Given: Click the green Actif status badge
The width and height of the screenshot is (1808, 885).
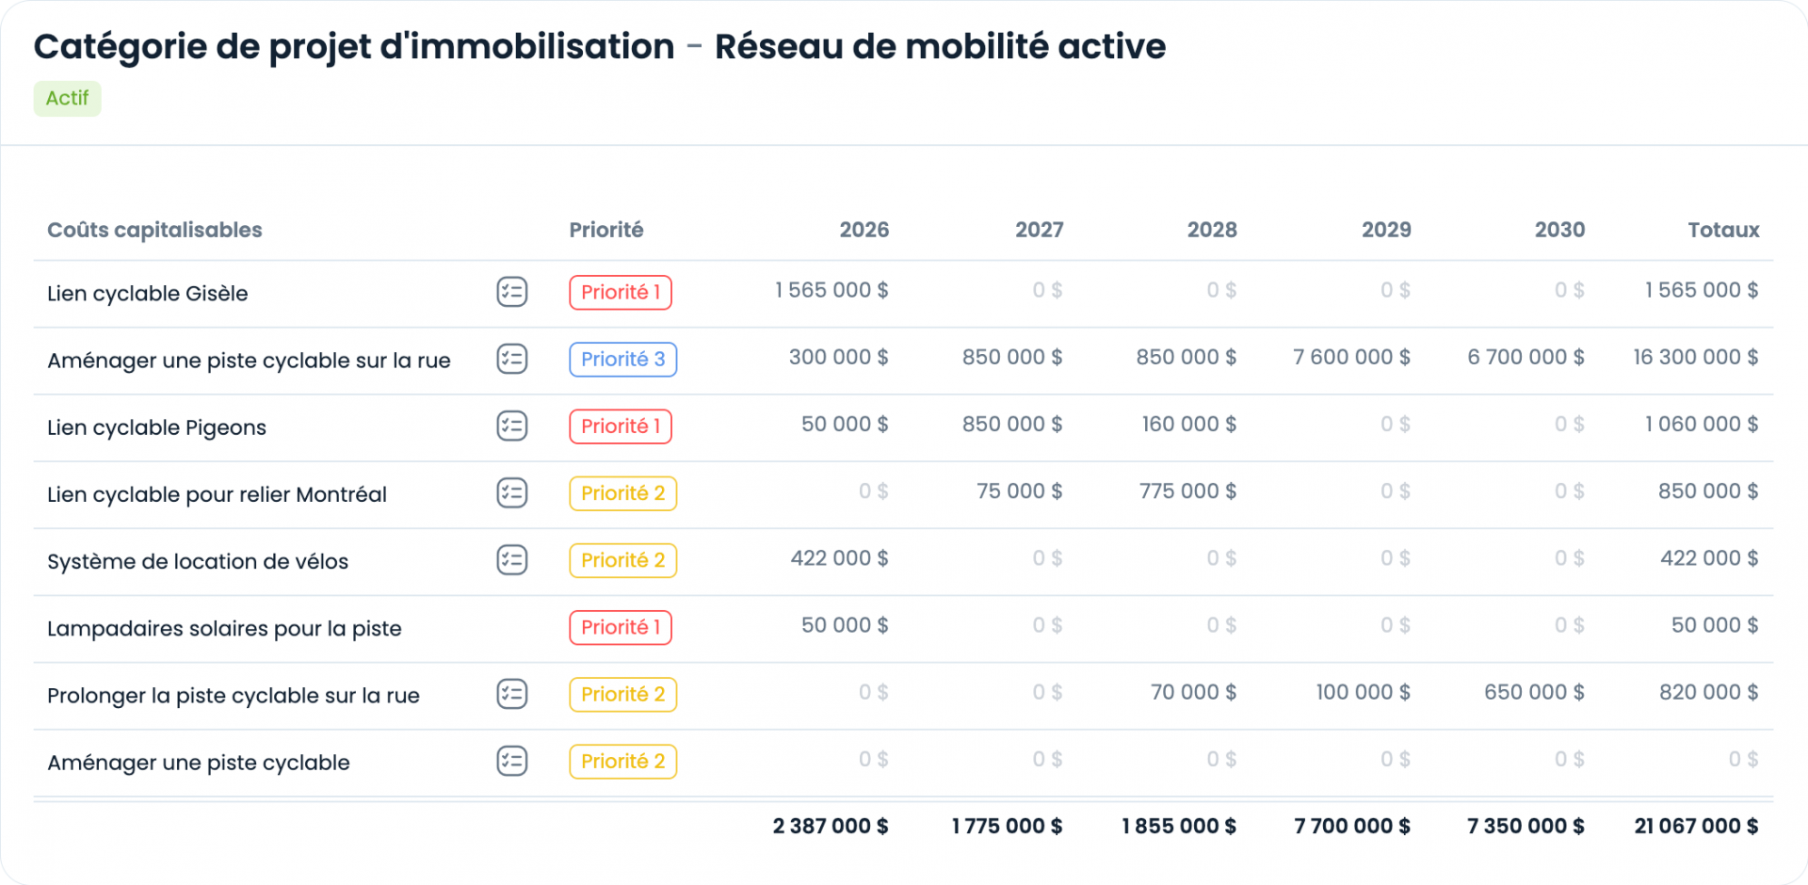Looking at the screenshot, I should [x=67, y=98].
